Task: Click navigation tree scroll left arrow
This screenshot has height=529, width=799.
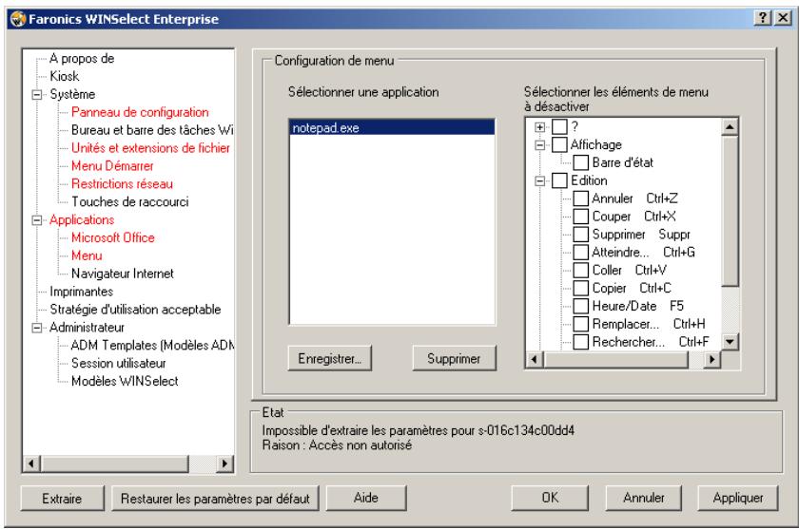Action: tap(31, 463)
